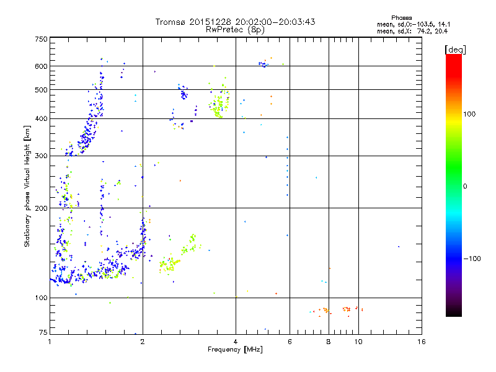The height and width of the screenshot is (372, 496).
Task: Click the plot title 'Tromsø 20151228 20:02:00-20:03:43'
Action: [x=235, y=22]
